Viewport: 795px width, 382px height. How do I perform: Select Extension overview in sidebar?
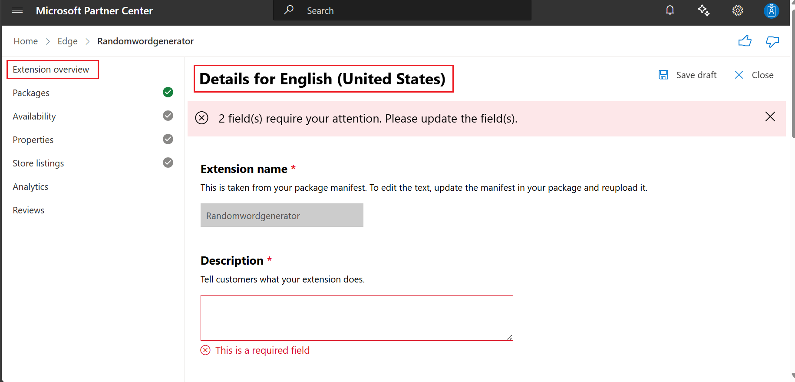point(51,70)
